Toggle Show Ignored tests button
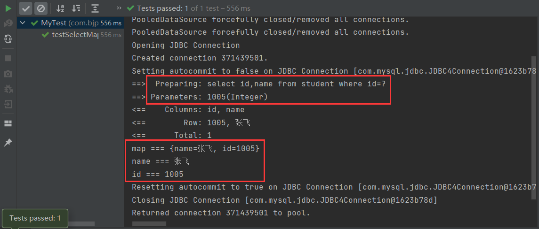The height and width of the screenshot is (229, 539). (x=41, y=8)
